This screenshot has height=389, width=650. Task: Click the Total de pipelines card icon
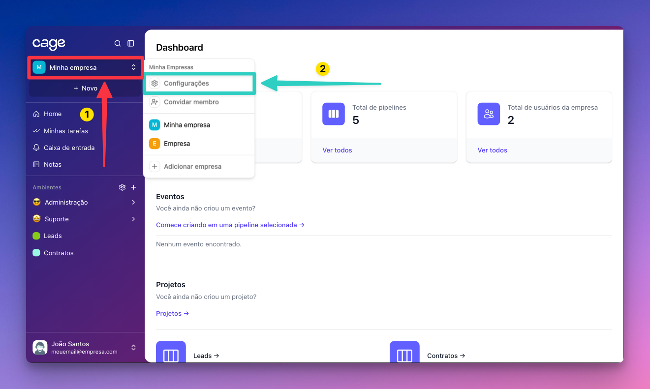pyautogui.click(x=334, y=114)
